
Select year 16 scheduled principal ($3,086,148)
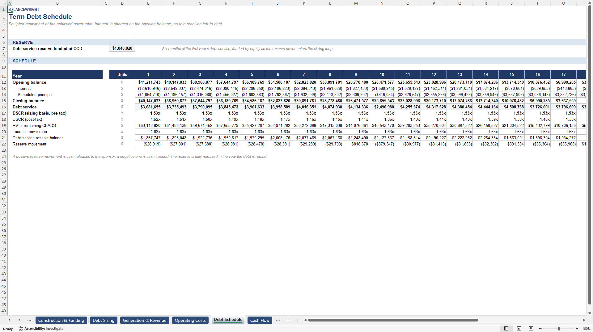coord(537,95)
